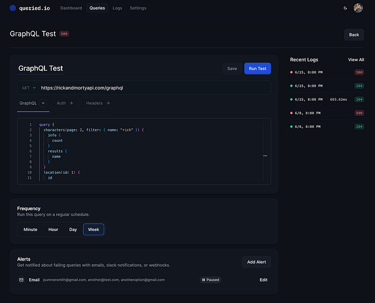
Task: Open the Logs nav item
Action: tap(117, 8)
